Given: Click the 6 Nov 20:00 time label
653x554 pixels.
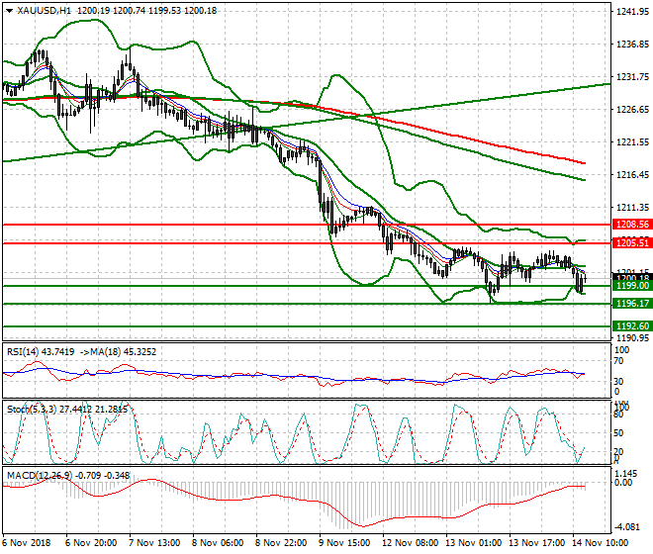Looking at the screenshot, I should point(91,543).
